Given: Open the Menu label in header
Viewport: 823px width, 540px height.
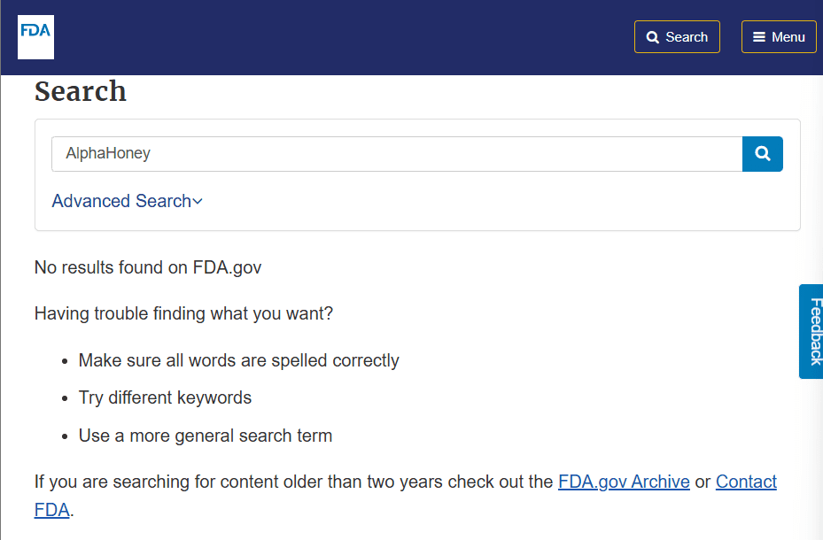Looking at the screenshot, I should click(x=788, y=37).
